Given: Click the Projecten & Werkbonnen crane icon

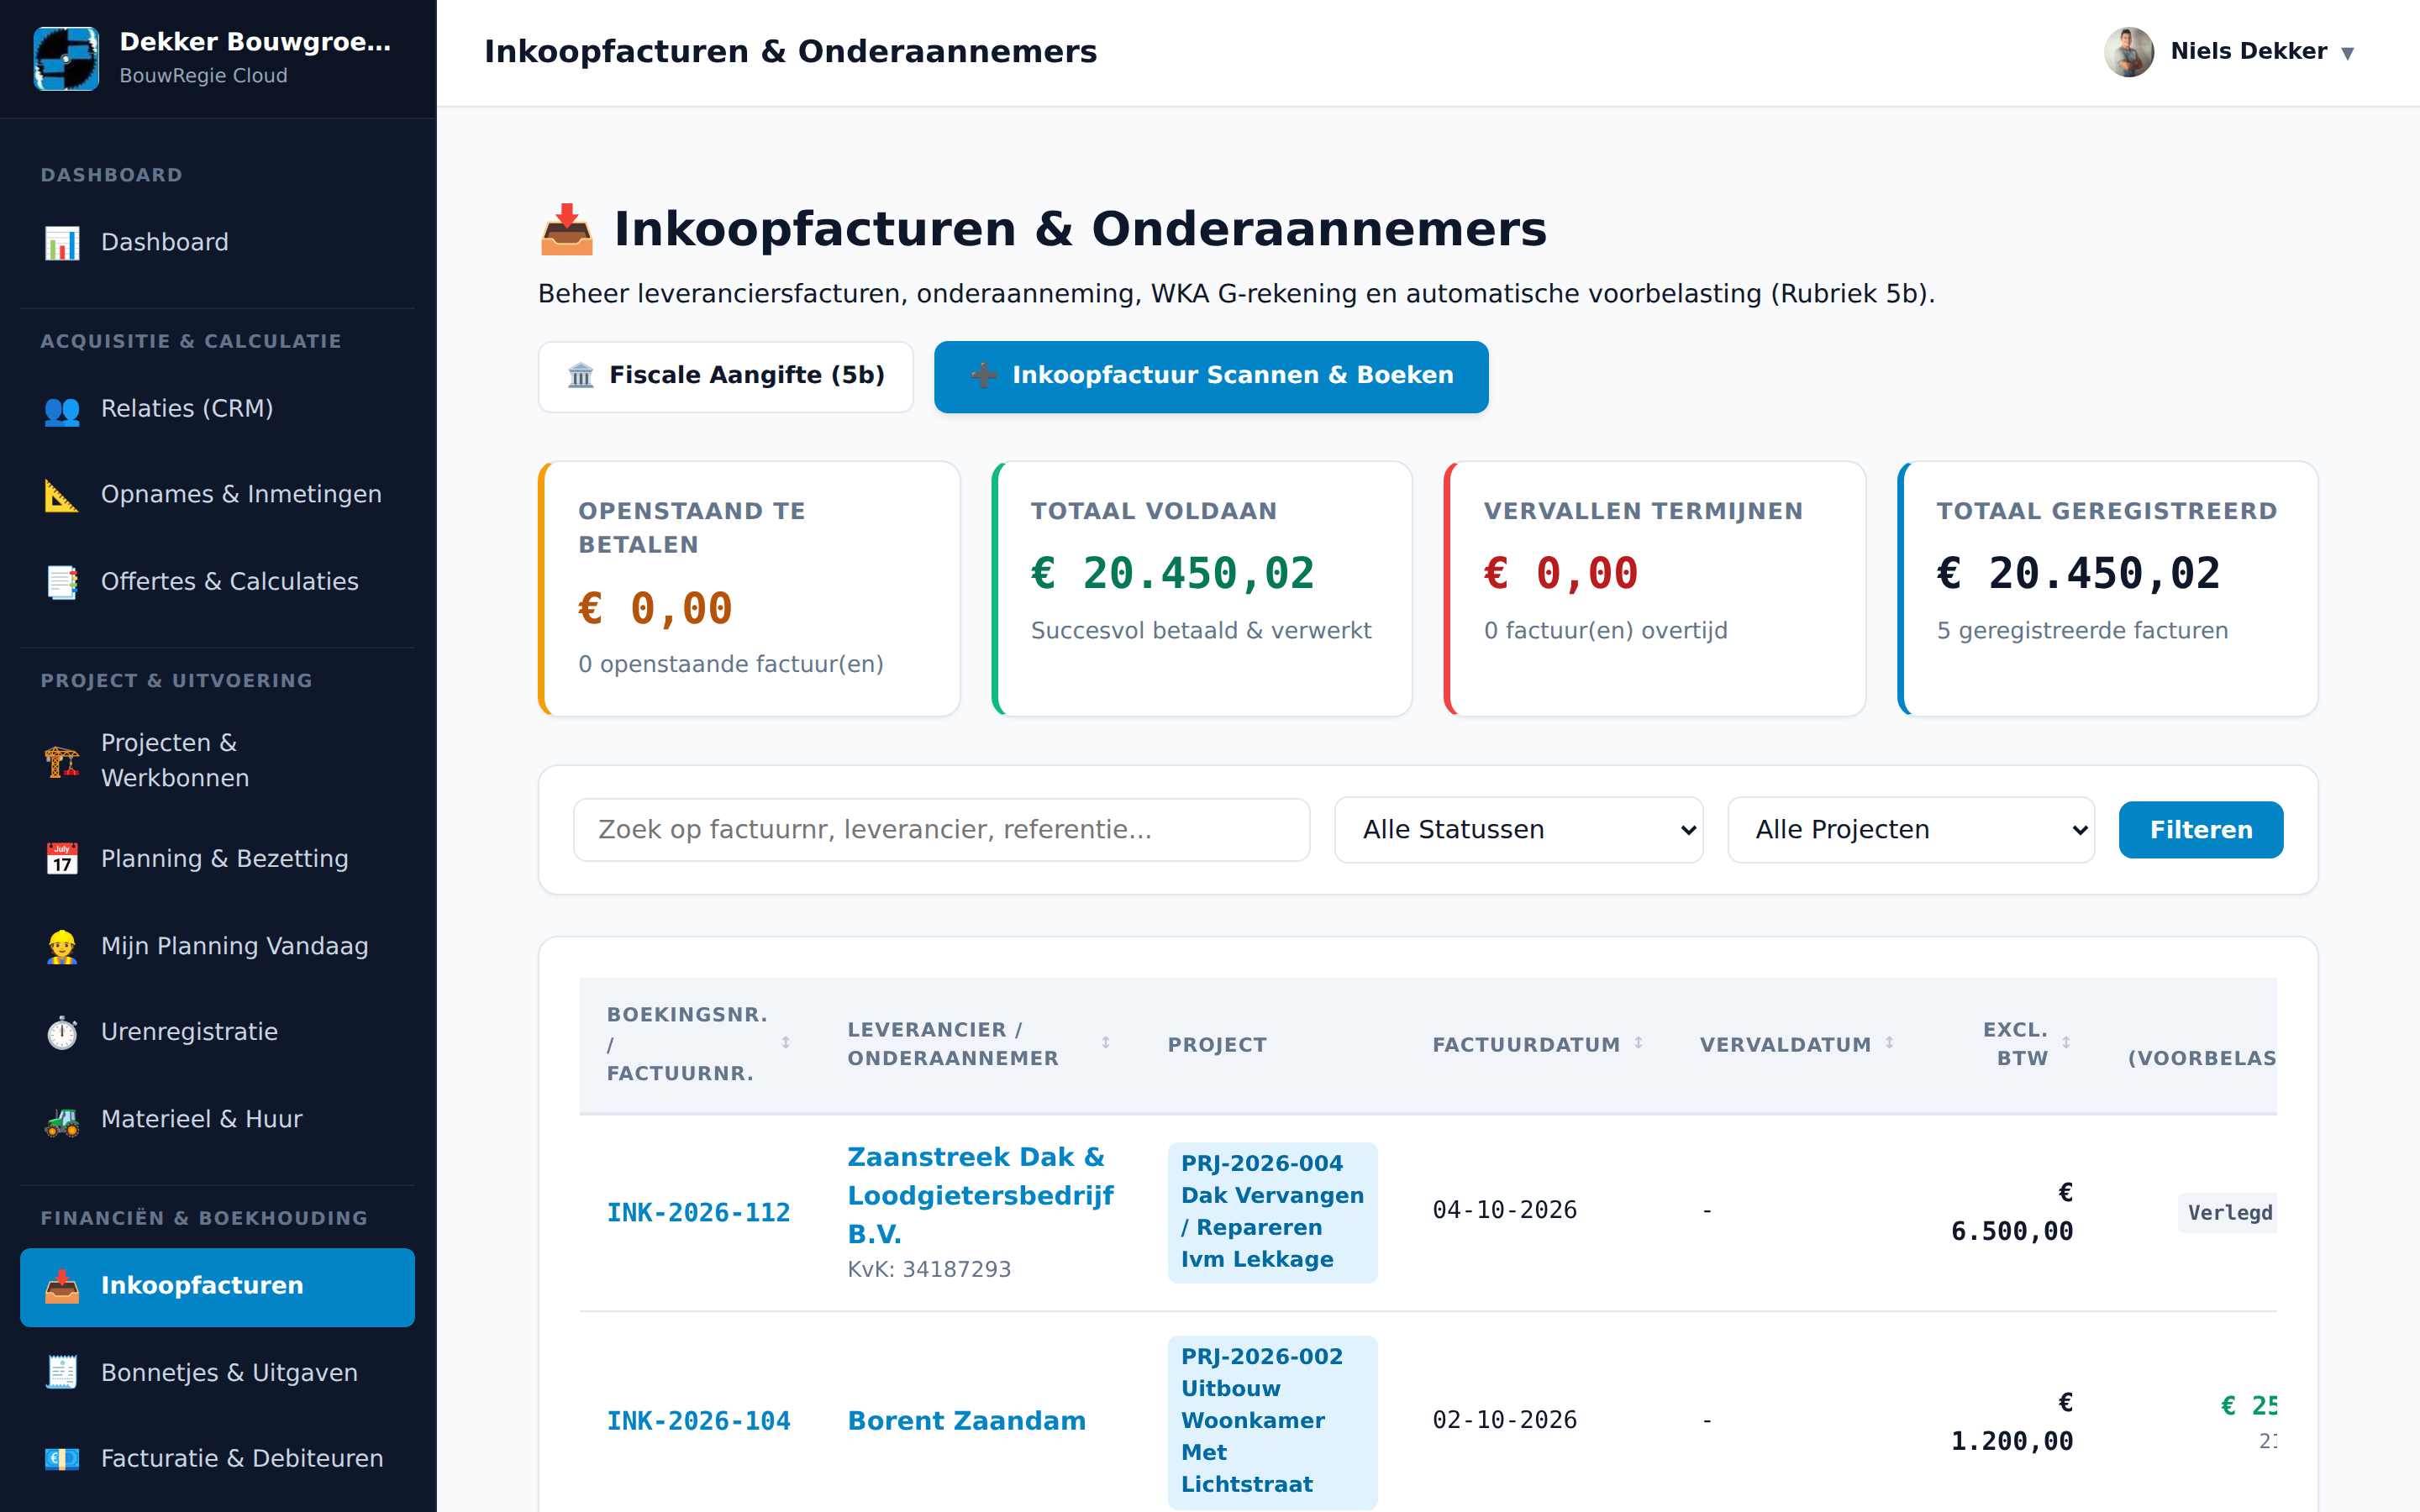Looking at the screenshot, I should click(x=62, y=761).
